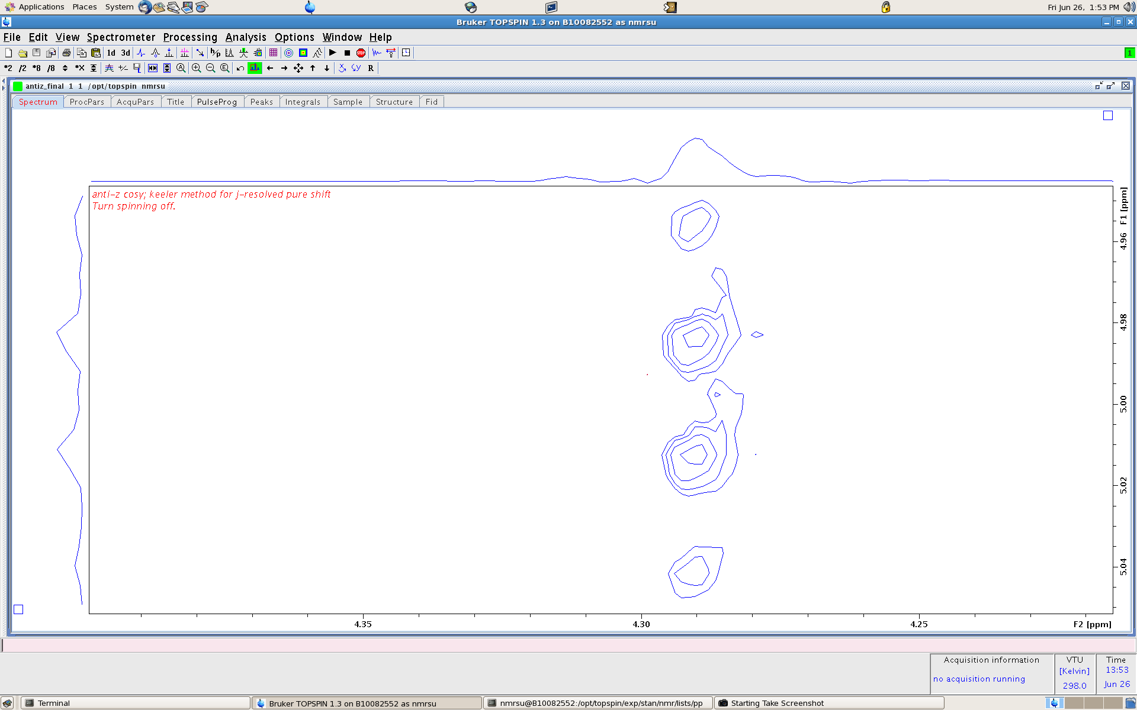This screenshot has width=1137, height=710.
Task: Divide intensity by 2
Action: click(23, 68)
